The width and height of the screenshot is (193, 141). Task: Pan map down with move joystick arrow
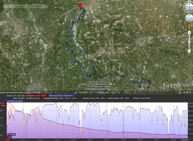(189, 21)
